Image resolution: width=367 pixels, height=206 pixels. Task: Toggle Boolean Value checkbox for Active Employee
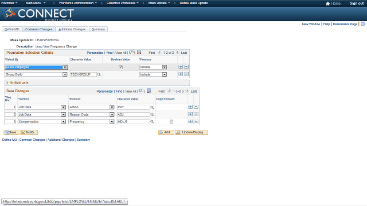click(120, 68)
